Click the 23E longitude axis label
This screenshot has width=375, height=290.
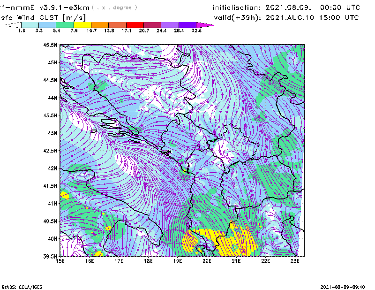coord(295,261)
